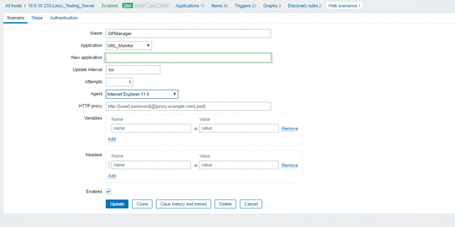The image size is (455, 227).
Task: Focus the Variables value field
Action: 239,128
